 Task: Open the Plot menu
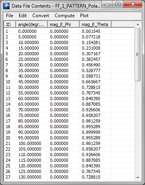tap(84, 16)
